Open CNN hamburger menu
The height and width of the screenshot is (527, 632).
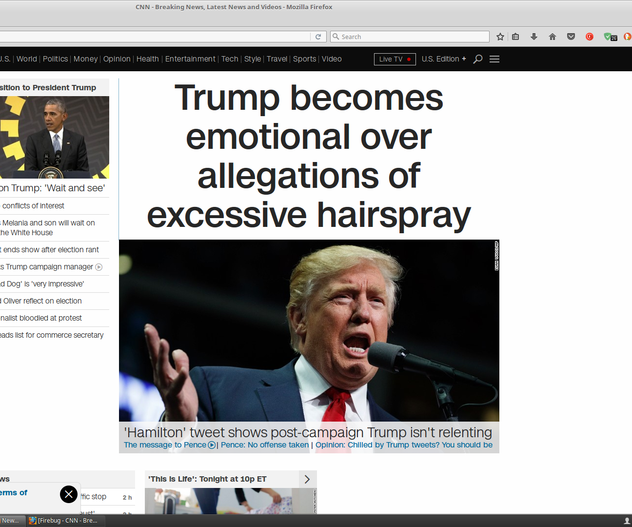coord(494,59)
